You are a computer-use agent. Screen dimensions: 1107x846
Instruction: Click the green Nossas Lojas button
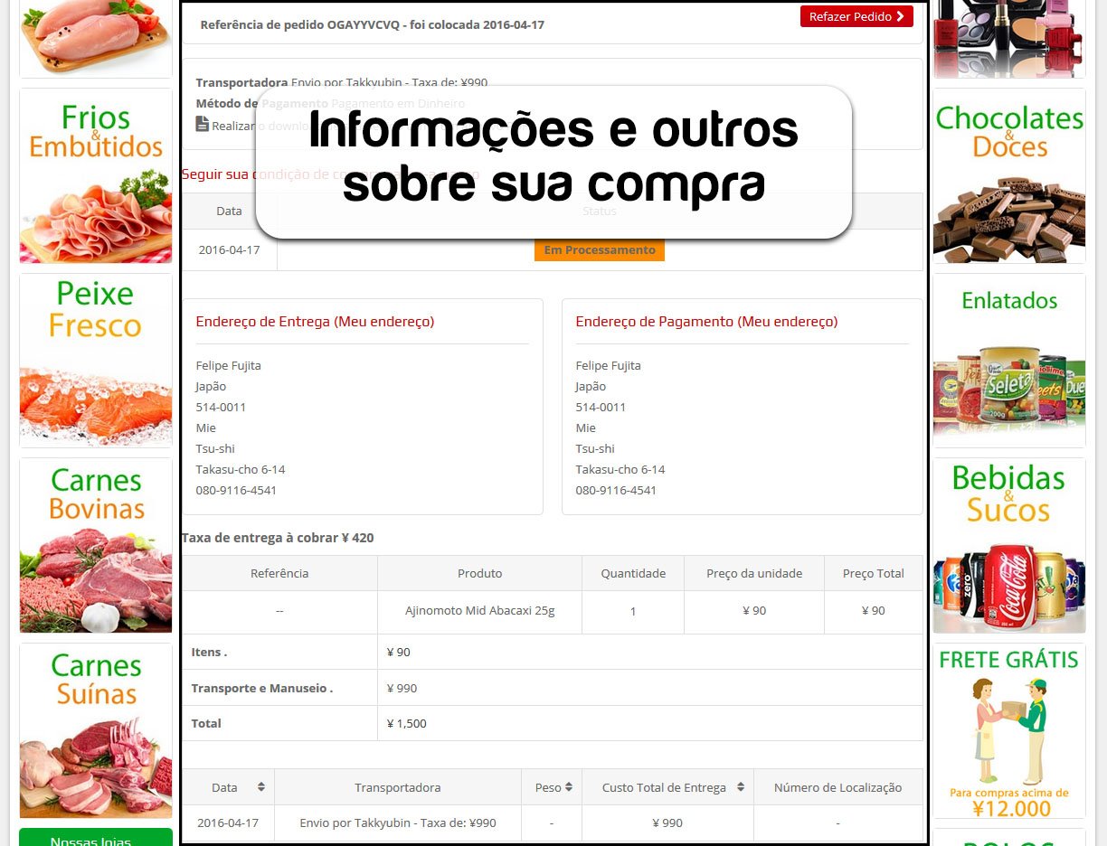96,838
